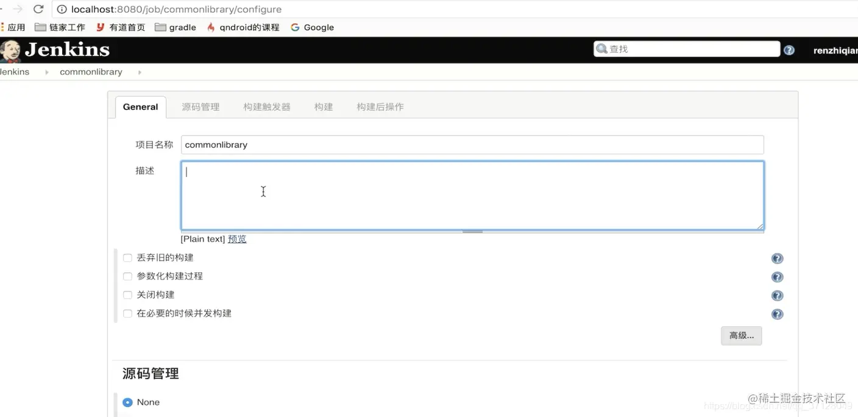
Task: Switch to 构建后操作 tab
Action: pyautogui.click(x=380, y=107)
